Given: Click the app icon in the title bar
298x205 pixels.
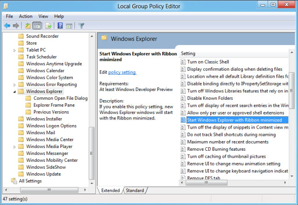Looking at the screenshot, I should (x=6, y=6).
